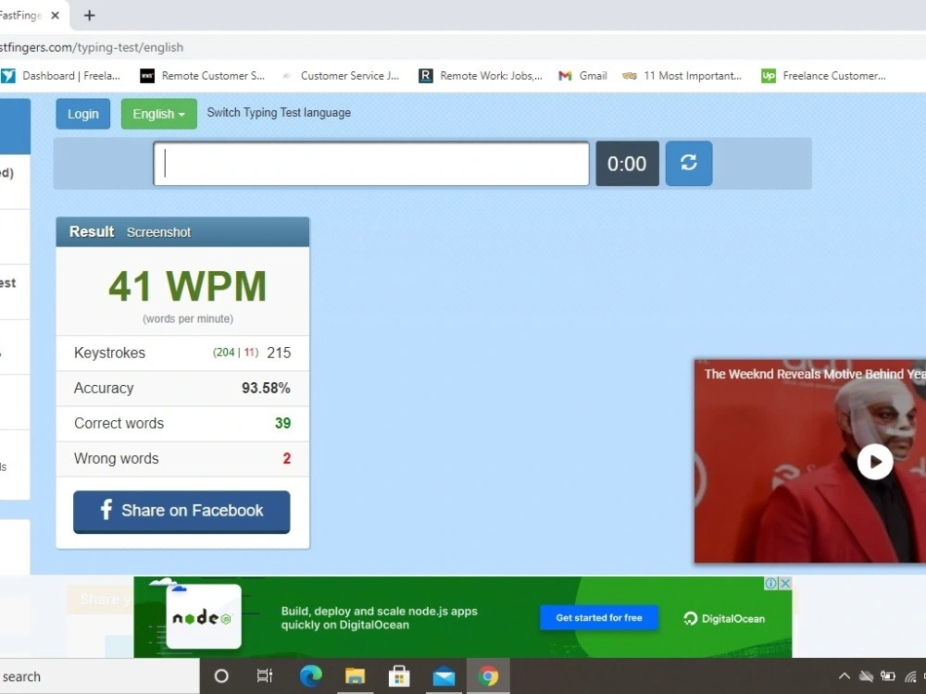Open the Remote Work: Jobs bookmark
The height and width of the screenshot is (694, 926).
tap(480, 76)
